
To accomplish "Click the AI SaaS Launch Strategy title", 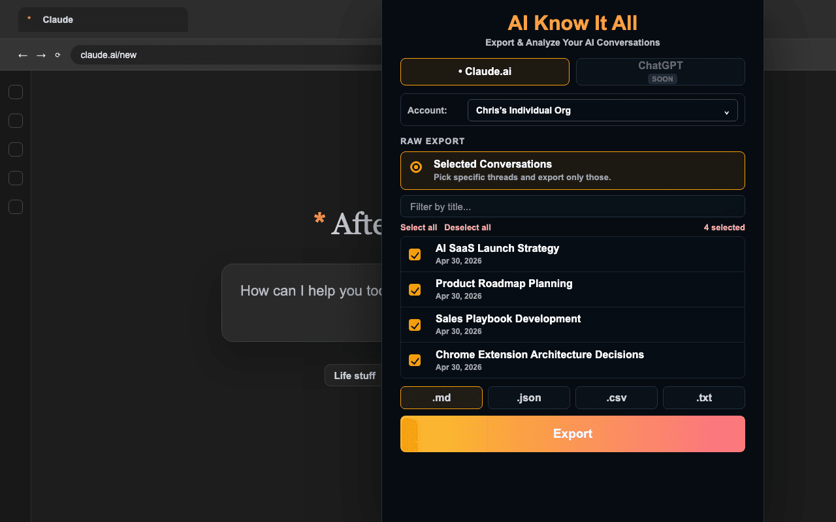I will (x=498, y=249).
